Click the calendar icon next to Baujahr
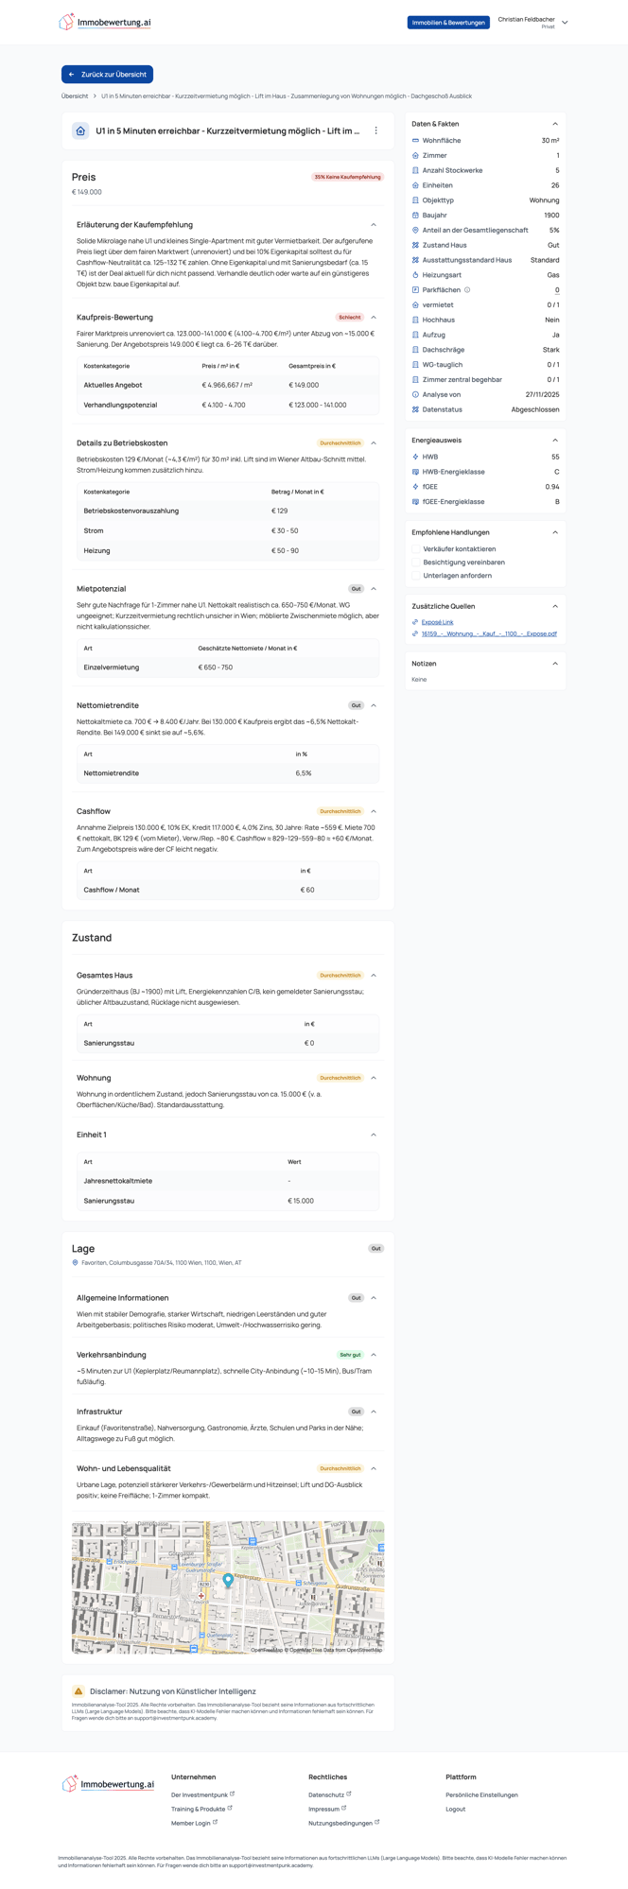 [414, 215]
